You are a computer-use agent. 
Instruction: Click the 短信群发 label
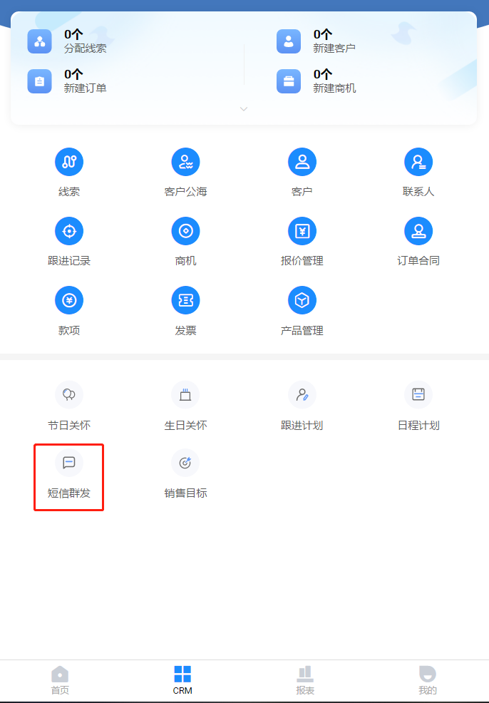click(69, 493)
